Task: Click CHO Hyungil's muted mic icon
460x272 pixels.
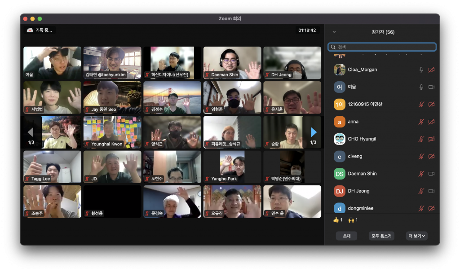Action: click(421, 139)
